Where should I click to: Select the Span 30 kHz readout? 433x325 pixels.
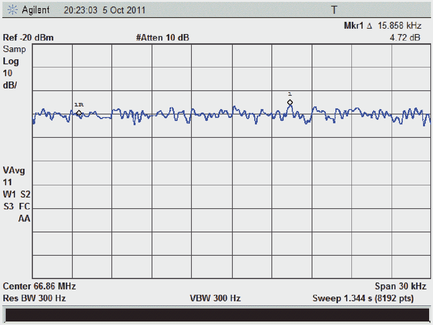400,286
